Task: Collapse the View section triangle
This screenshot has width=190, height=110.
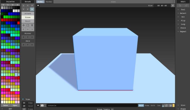Action: click(23, 99)
